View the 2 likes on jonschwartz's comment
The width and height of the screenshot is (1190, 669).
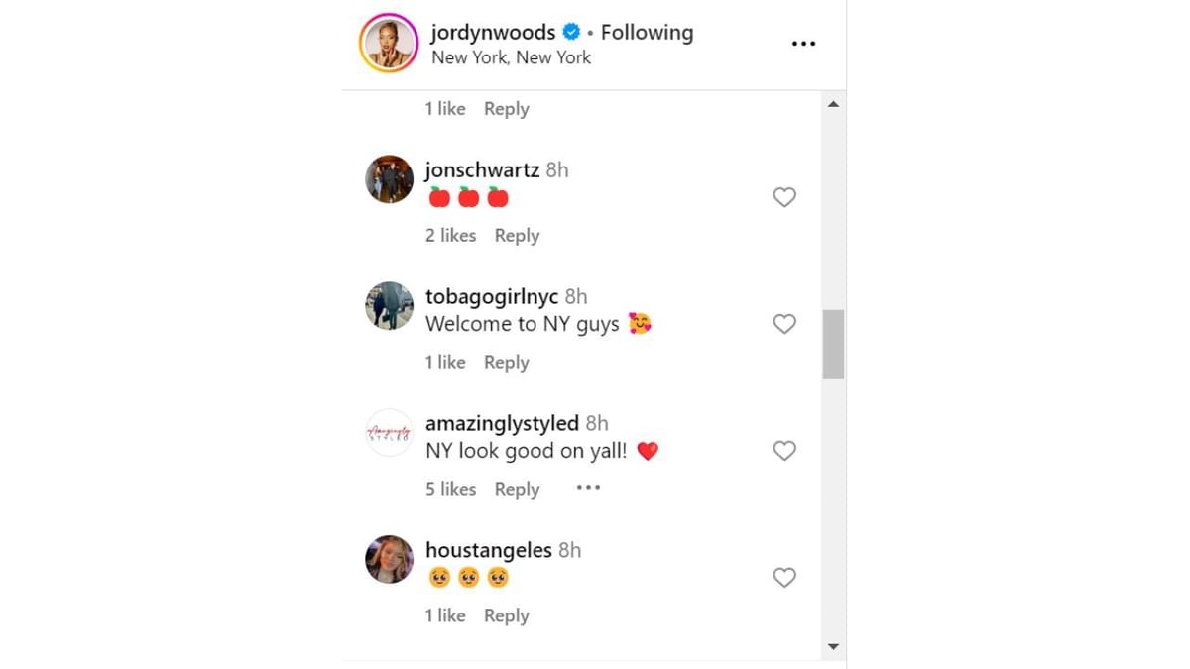click(450, 235)
